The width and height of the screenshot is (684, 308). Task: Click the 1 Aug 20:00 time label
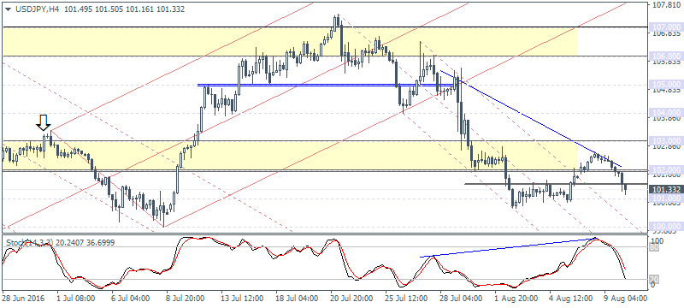516,299
